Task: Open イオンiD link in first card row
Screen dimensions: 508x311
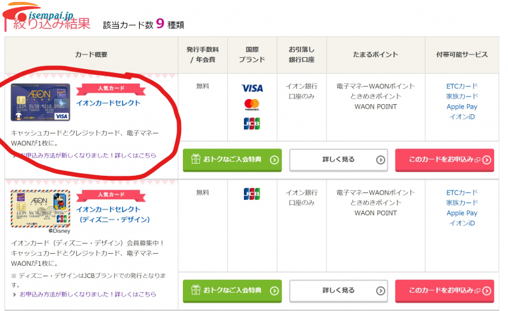Action: (462, 117)
